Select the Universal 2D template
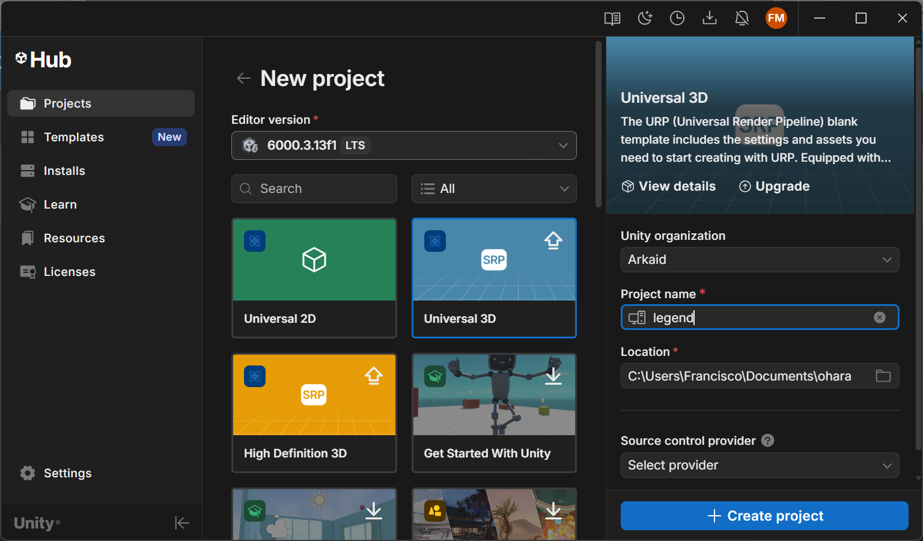The image size is (923, 541). click(x=314, y=278)
